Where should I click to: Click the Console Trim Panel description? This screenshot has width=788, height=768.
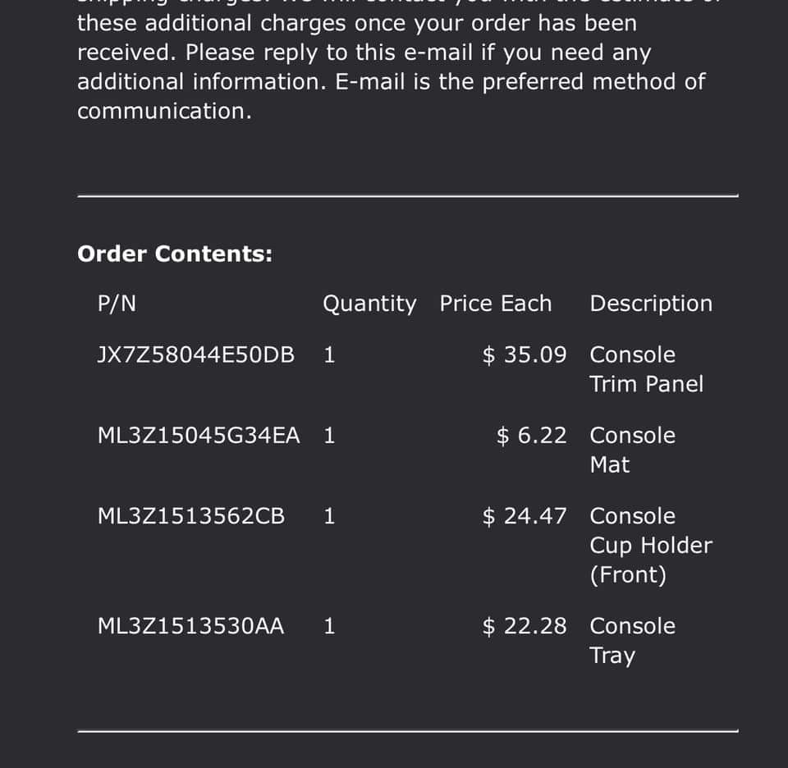[646, 369]
